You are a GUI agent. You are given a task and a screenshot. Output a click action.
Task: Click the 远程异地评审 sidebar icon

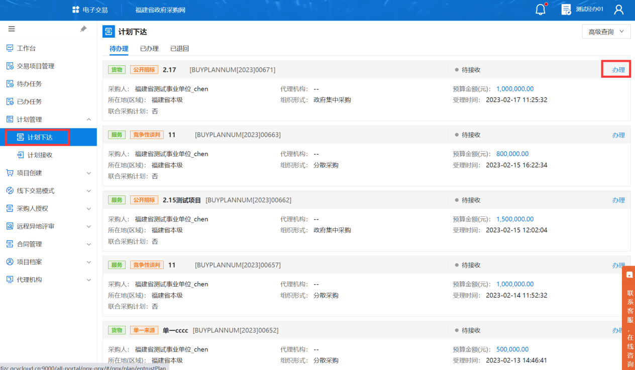click(10, 226)
